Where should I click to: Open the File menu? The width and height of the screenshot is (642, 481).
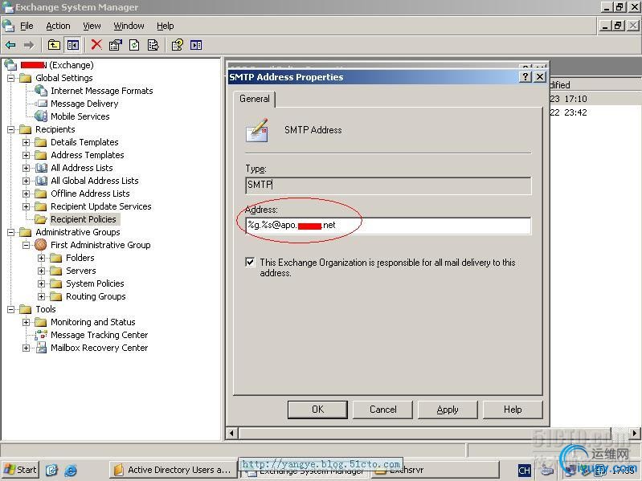click(27, 26)
